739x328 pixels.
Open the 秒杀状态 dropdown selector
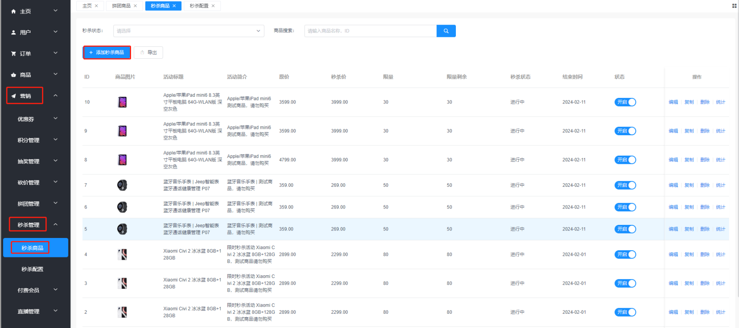[x=189, y=31]
